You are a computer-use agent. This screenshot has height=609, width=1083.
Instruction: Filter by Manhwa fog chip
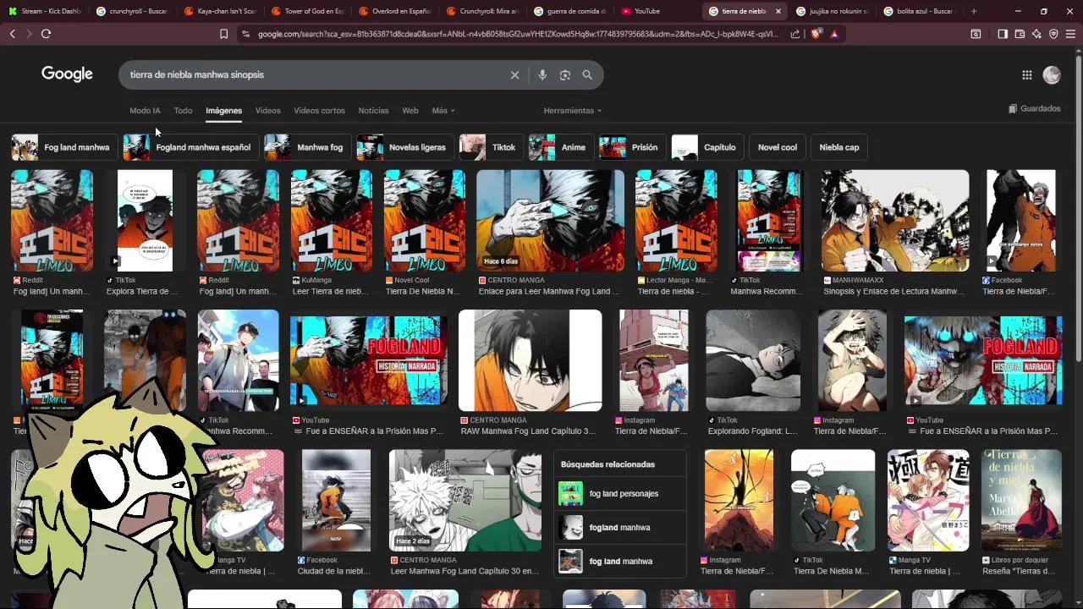tap(307, 147)
